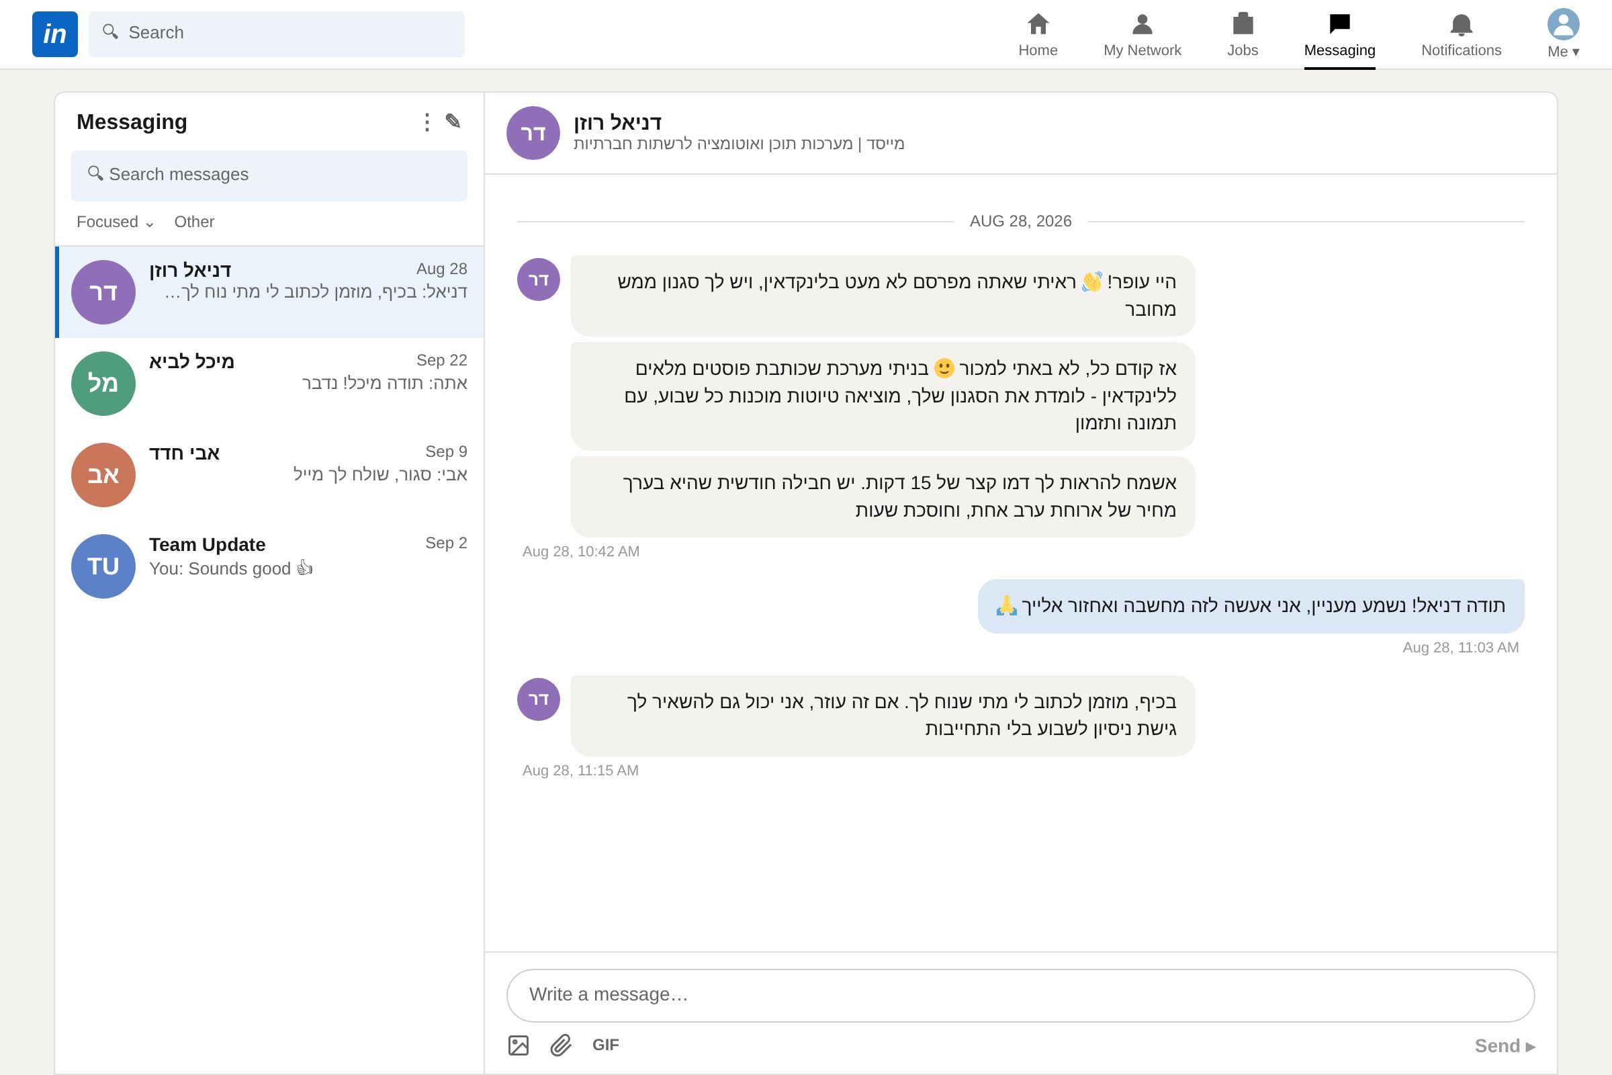Click the Aug 28, 10:42 AM timestamp
Viewport: 1612px width, 1075px height.
click(x=581, y=552)
